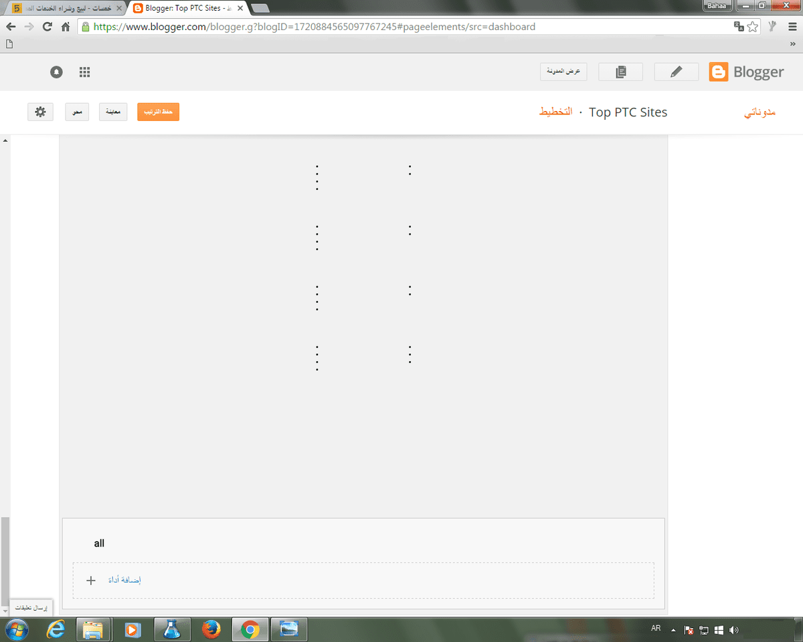Viewport: 803px width, 642px height.
Task: Reload the page in Chrome
Action: point(47,27)
